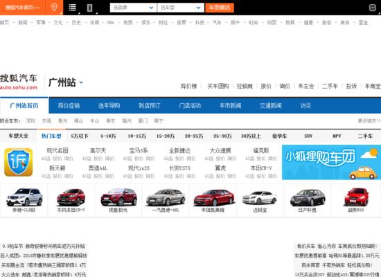Click the 长安CS75 car model link

click(x=179, y=168)
